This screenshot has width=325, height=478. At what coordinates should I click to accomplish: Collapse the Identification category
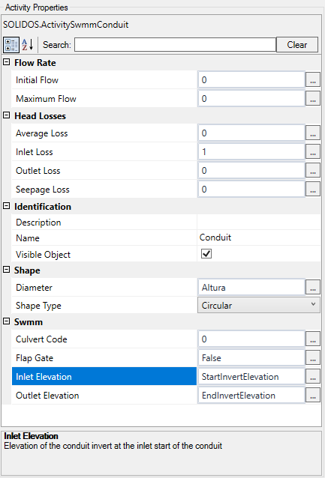click(7, 206)
